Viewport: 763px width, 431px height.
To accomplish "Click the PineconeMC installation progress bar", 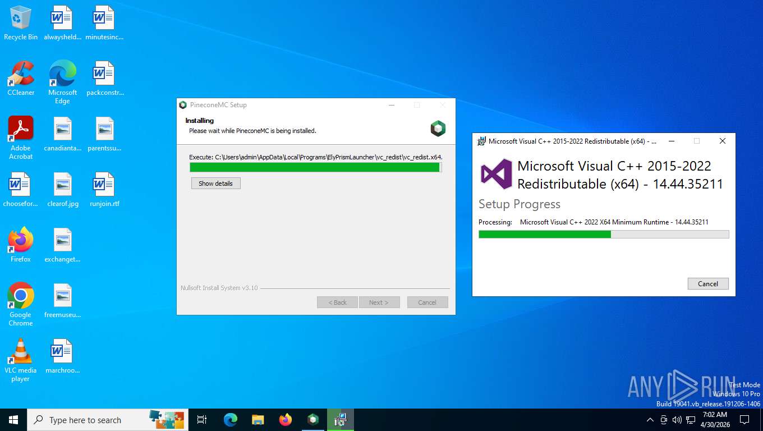I will tap(316, 167).
